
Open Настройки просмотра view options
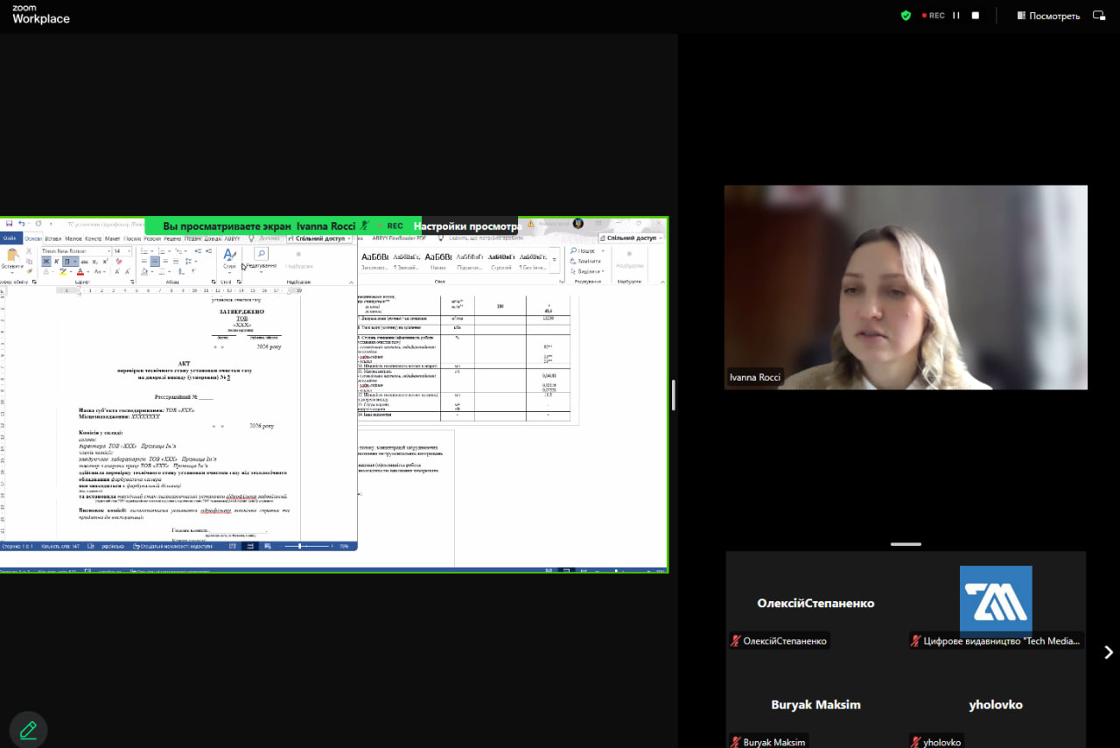pos(467,226)
